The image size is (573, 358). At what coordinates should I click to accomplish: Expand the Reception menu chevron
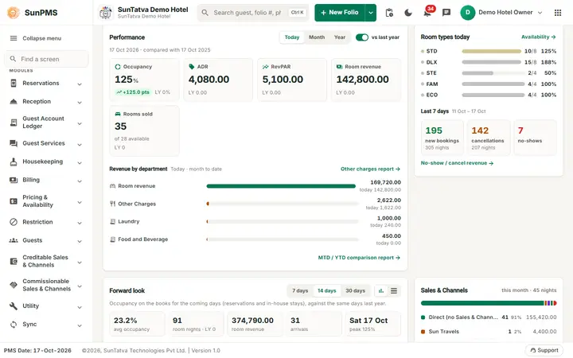80,103
